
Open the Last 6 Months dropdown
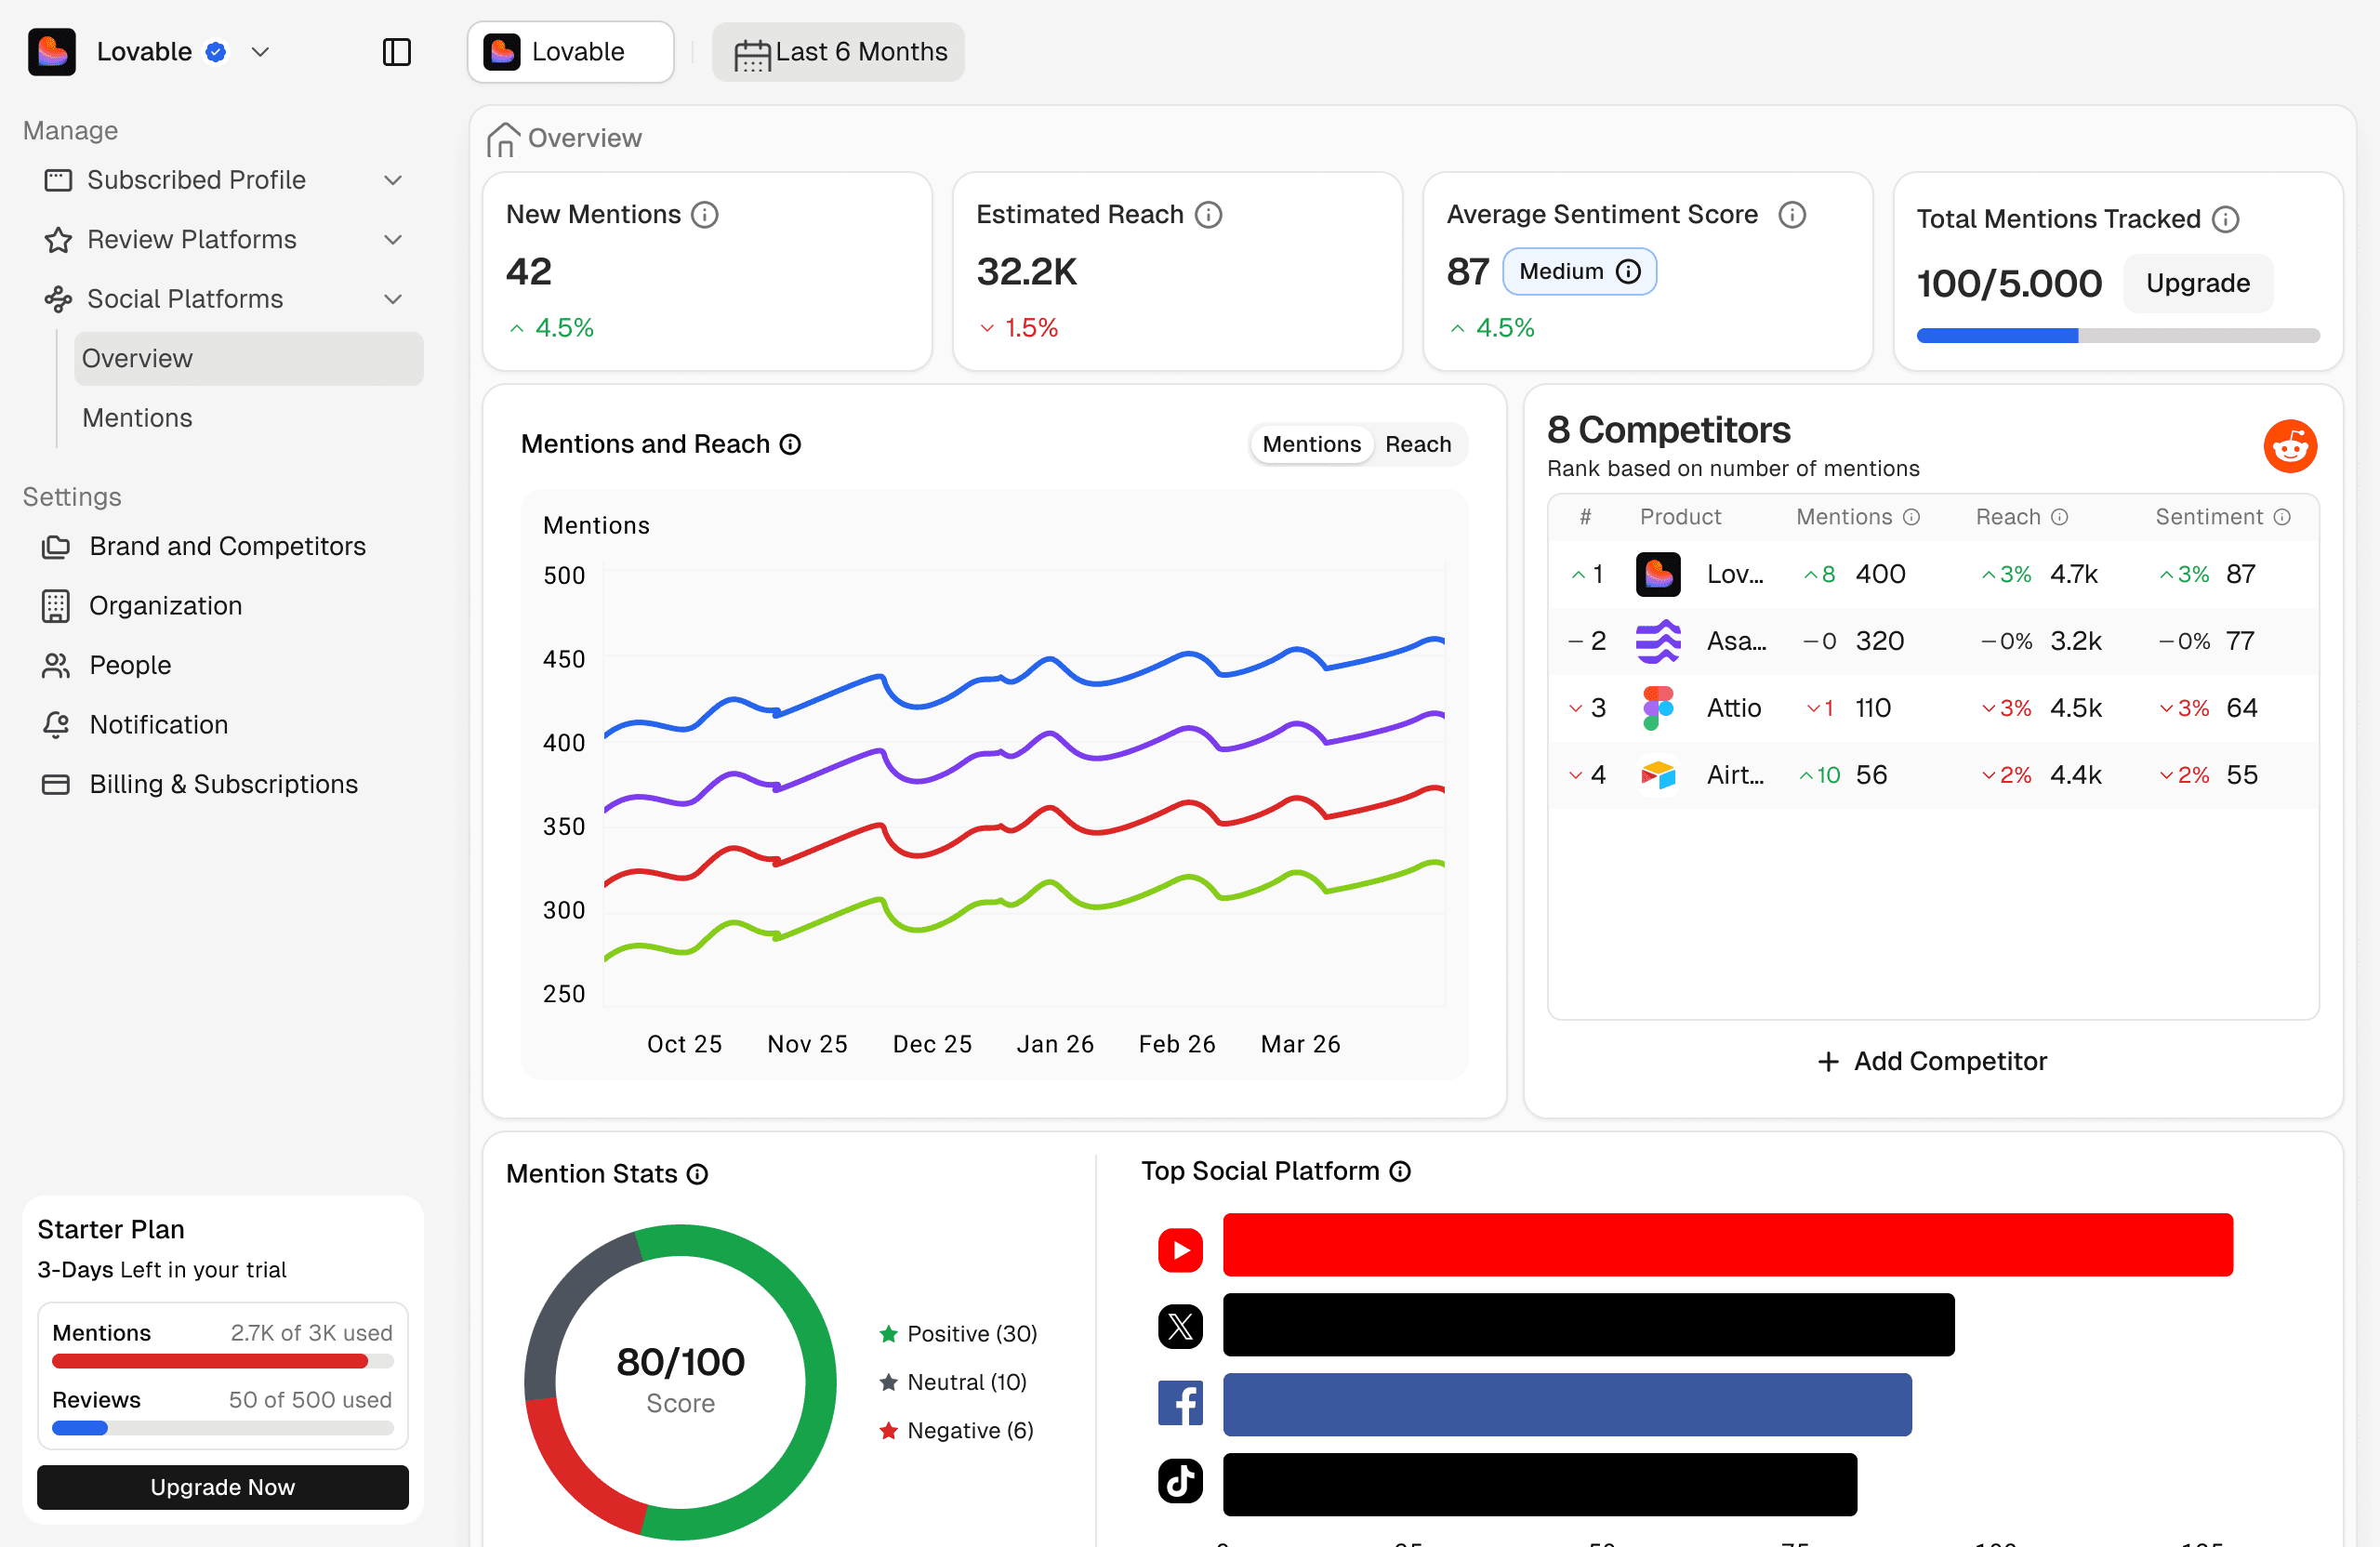coord(838,52)
